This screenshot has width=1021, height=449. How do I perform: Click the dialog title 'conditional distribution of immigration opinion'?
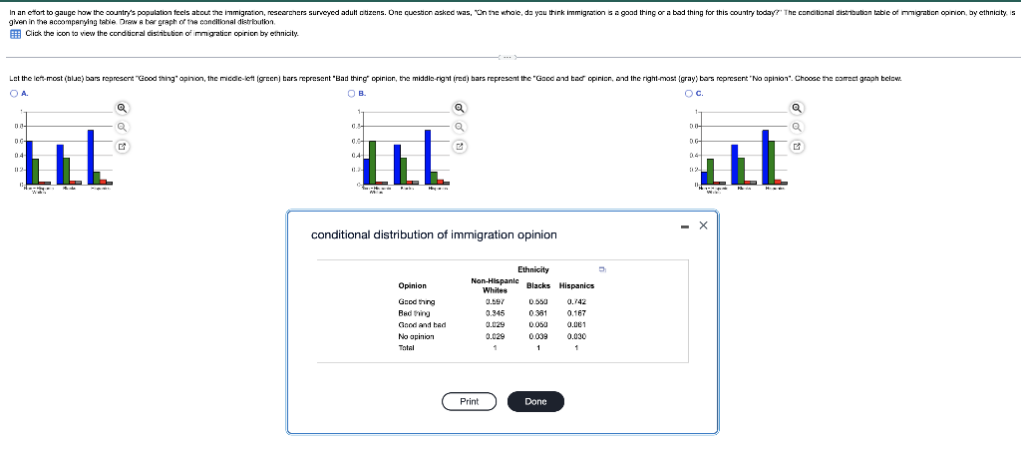pyautogui.click(x=435, y=234)
